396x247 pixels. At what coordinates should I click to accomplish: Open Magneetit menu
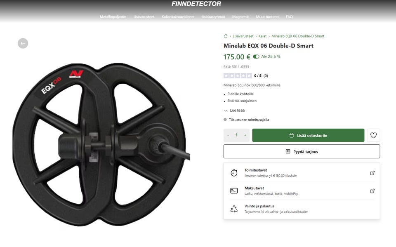click(x=240, y=16)
